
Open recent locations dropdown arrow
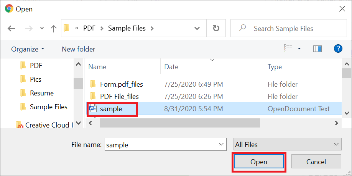[42, 28]
